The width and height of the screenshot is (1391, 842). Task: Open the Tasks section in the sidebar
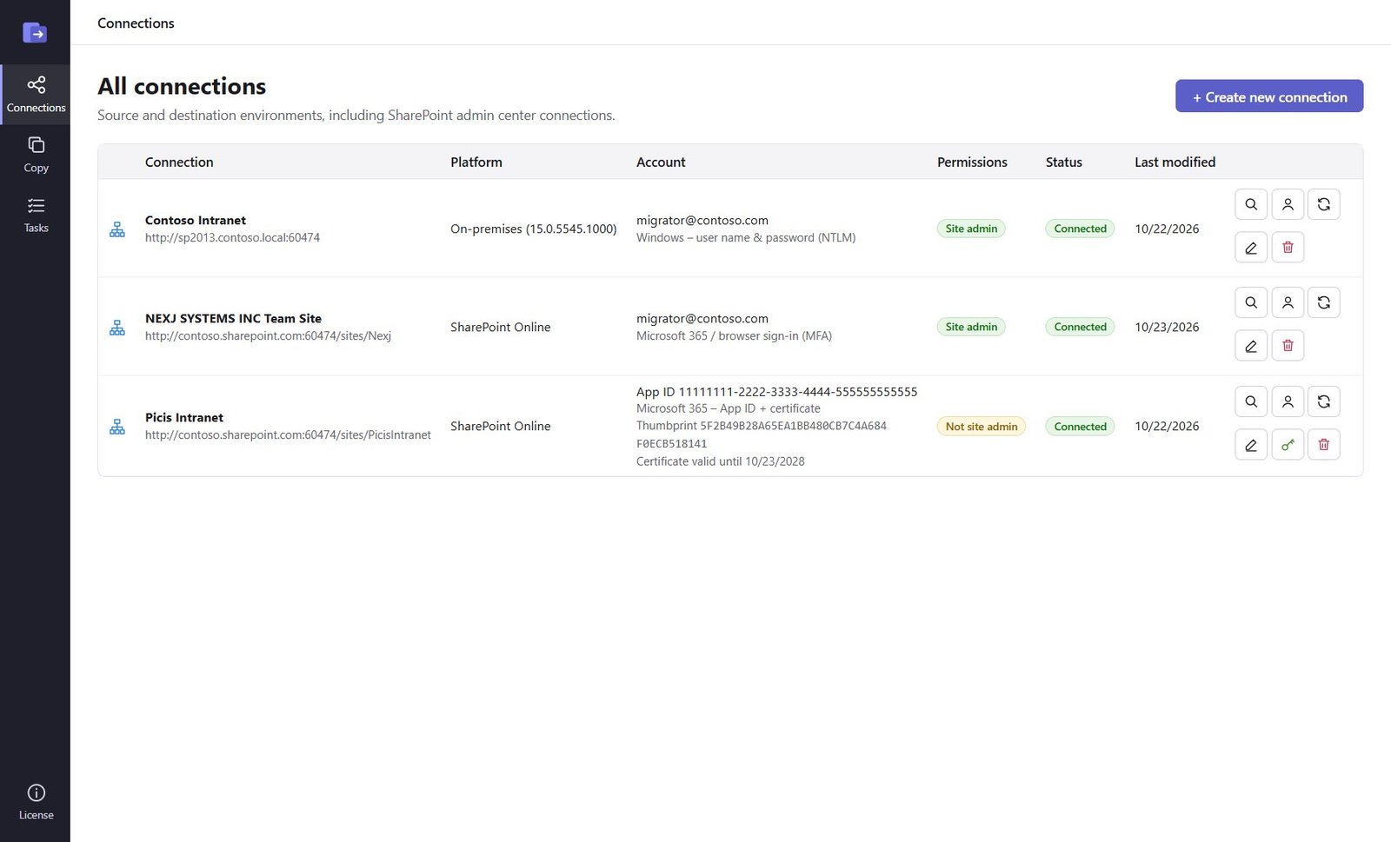36,215
